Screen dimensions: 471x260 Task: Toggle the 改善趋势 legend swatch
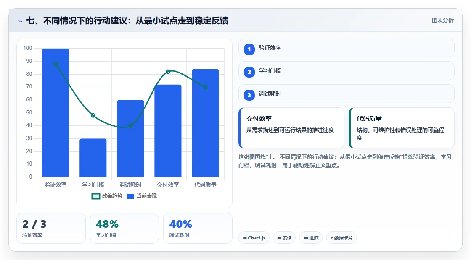tap(95, 196)
